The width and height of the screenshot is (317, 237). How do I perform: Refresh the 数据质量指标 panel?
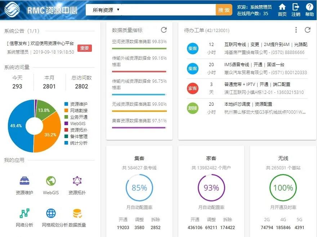(164, 30)
